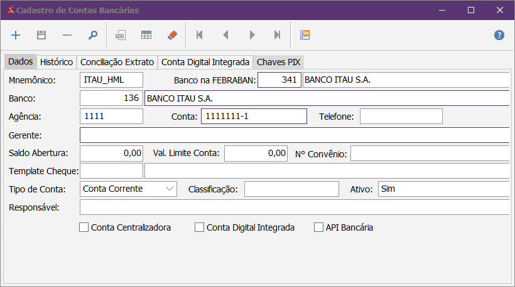
Task: Open help with the question mark icon
Action: pyautogui.click(x=499, y=35)
